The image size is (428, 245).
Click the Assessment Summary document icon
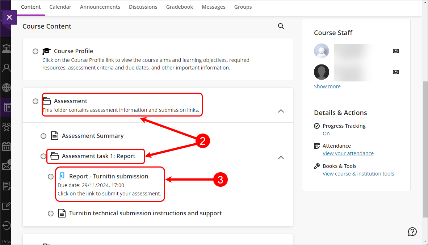pos(54,136)
